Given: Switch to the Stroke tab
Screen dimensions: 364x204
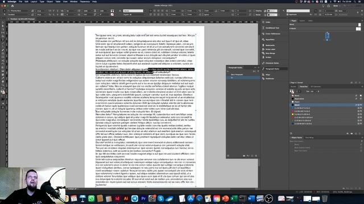Looking at the screenshot, I should tap(293, 87).
